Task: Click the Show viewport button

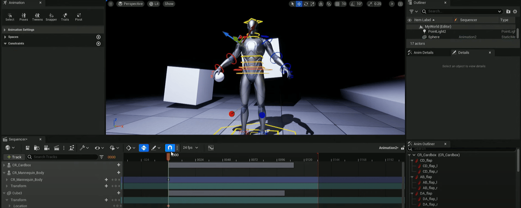Action: pos(169,4)
